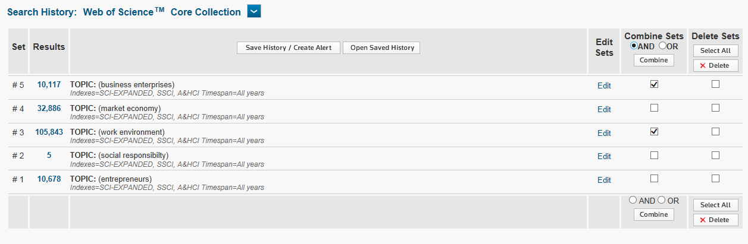
Task: Check delete checkbox for work environment set
Action: click(715, 132)
